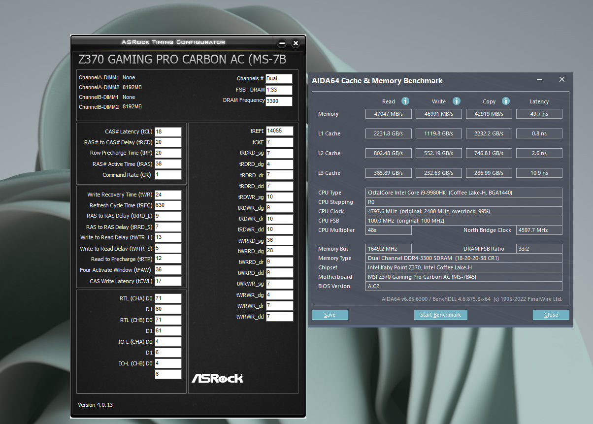593x424 pixels.
Task: Click the tRDRD_sg value field
Action: [x=279, y=154]
